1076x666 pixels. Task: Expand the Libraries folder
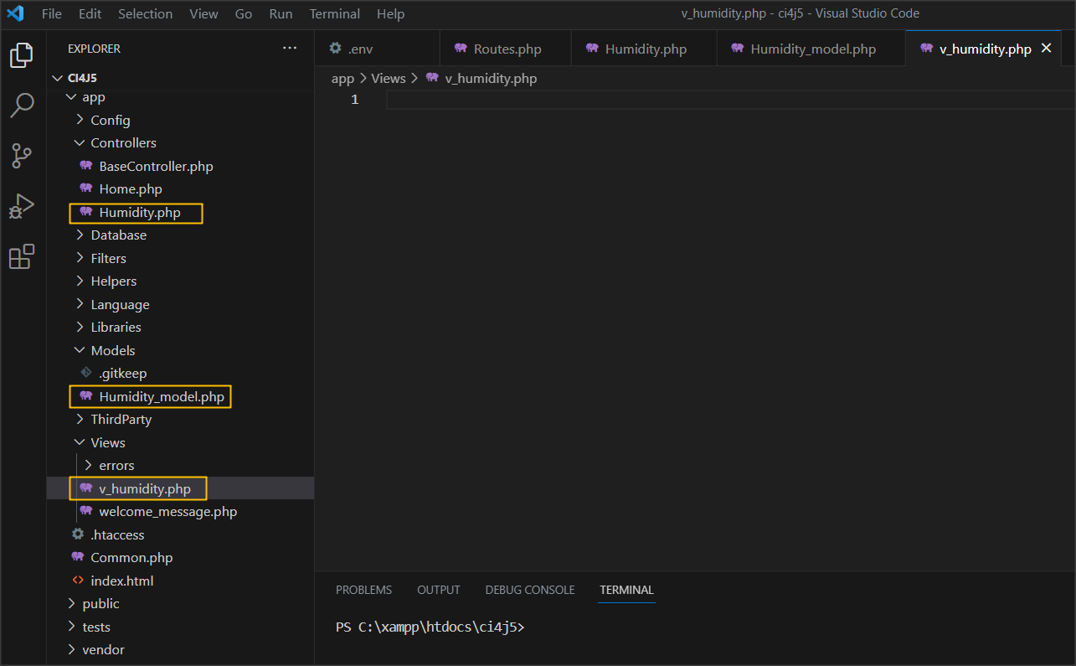coord(80,327)
